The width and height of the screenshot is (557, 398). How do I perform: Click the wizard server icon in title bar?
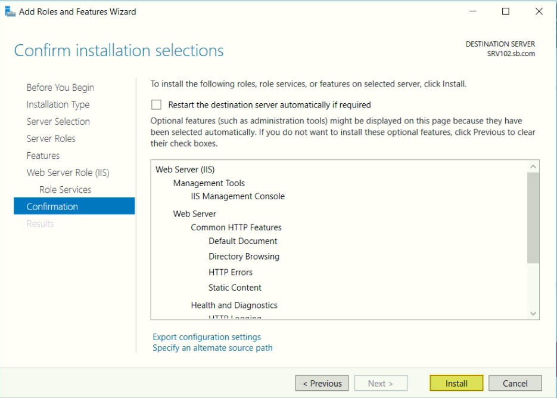(x=10, y=12)
